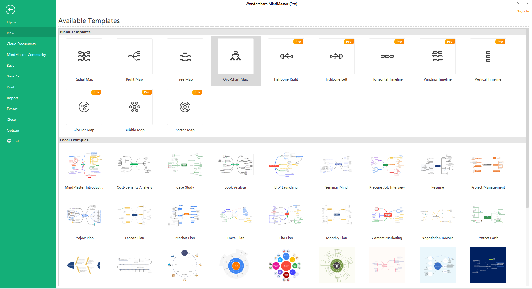
Task: Open the Market Plan example
Action: click(185, 215)
